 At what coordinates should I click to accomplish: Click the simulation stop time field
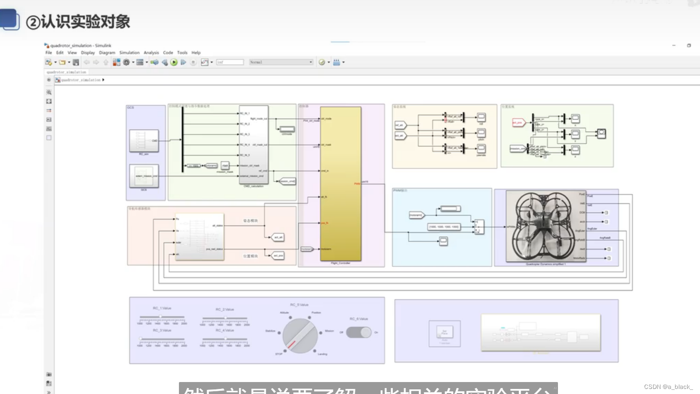[x=230, y=62]
